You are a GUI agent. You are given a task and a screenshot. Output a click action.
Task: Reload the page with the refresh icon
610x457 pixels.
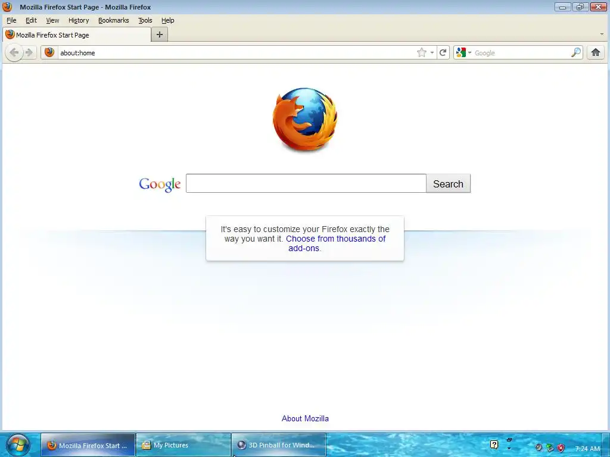tap(443, 52)
